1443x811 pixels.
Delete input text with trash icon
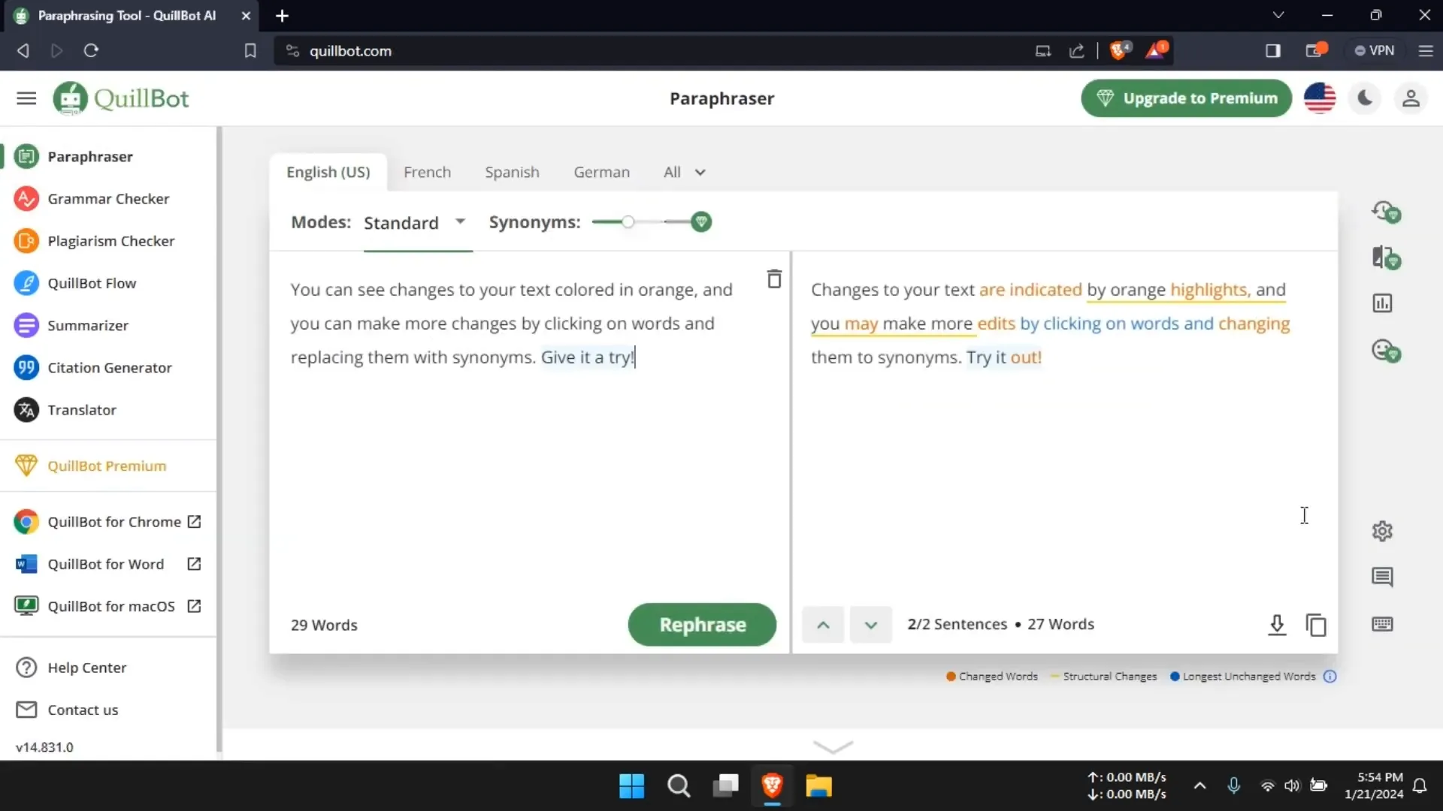point(774,279)
